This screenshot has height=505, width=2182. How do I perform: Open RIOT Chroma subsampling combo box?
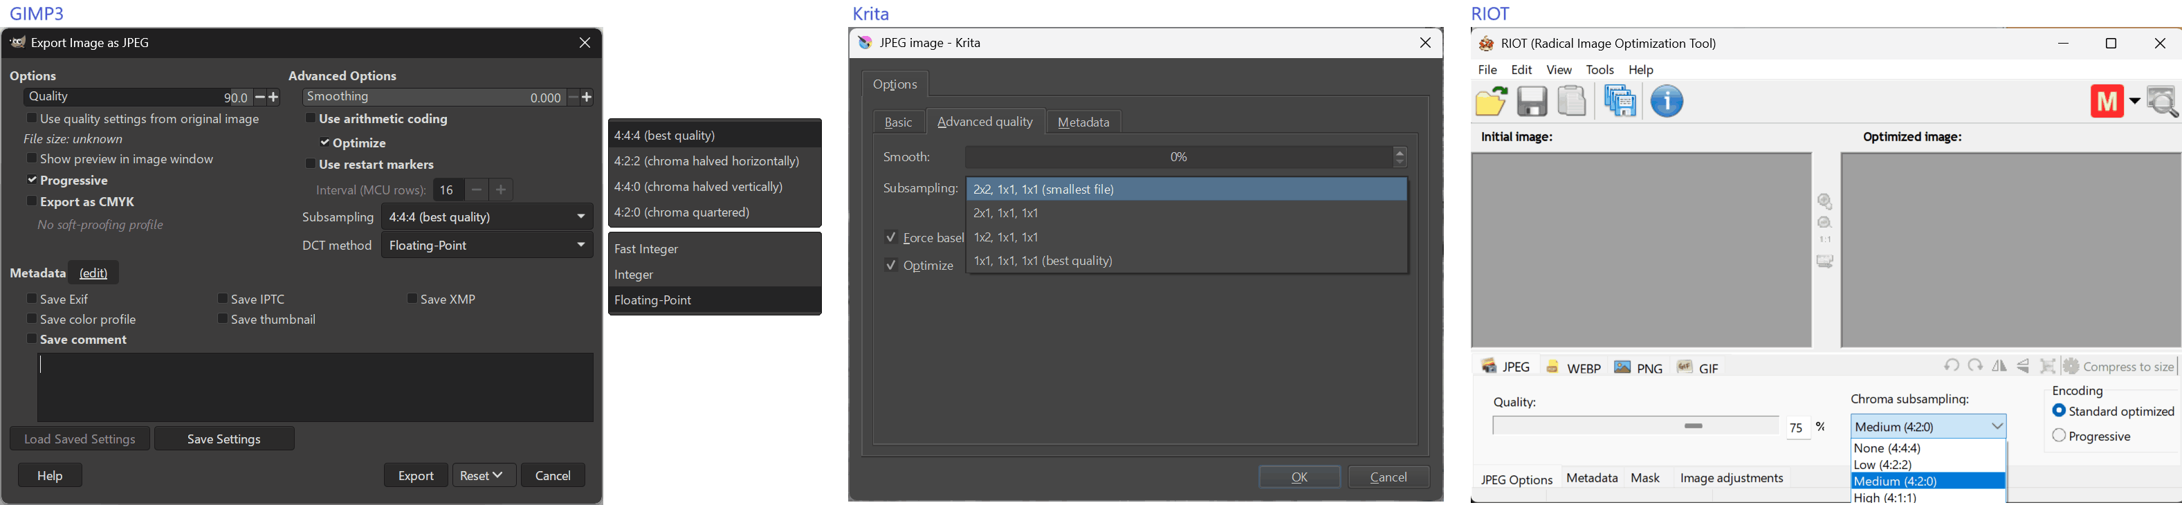coord(1929,426)
